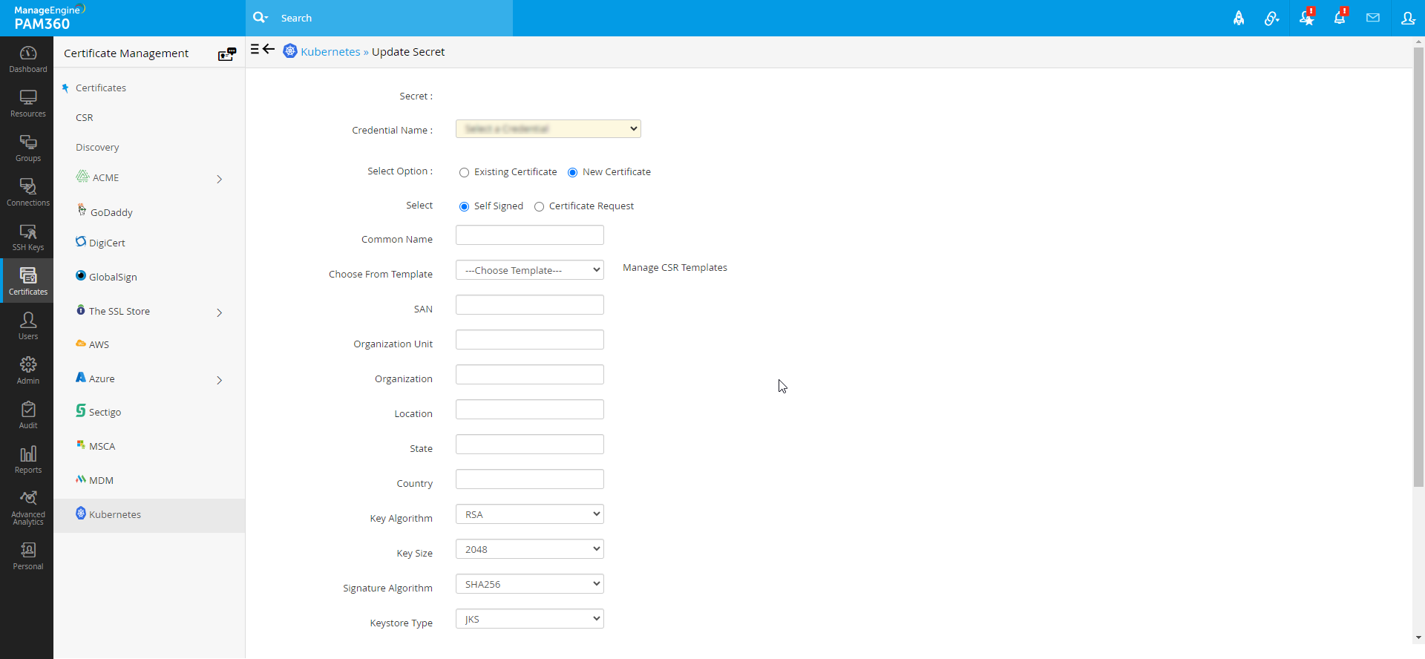Image resolution: width=1425 pixels, height=659 pixels.
Task: Click the key link icon in the header
Action: [x=1272, y=18]
